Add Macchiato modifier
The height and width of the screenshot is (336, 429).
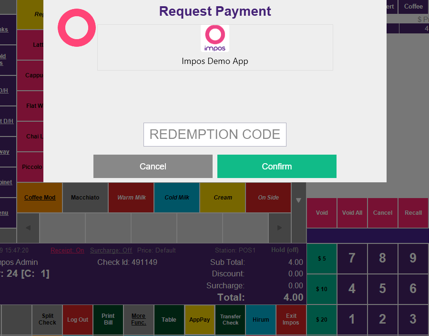coord(85,198)
